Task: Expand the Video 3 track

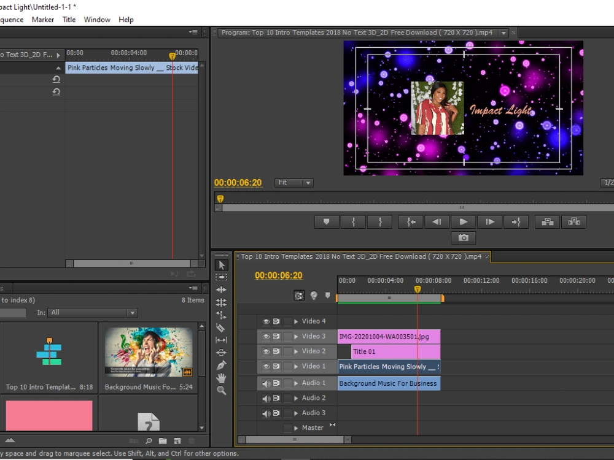Action: (x=296, y=336)
